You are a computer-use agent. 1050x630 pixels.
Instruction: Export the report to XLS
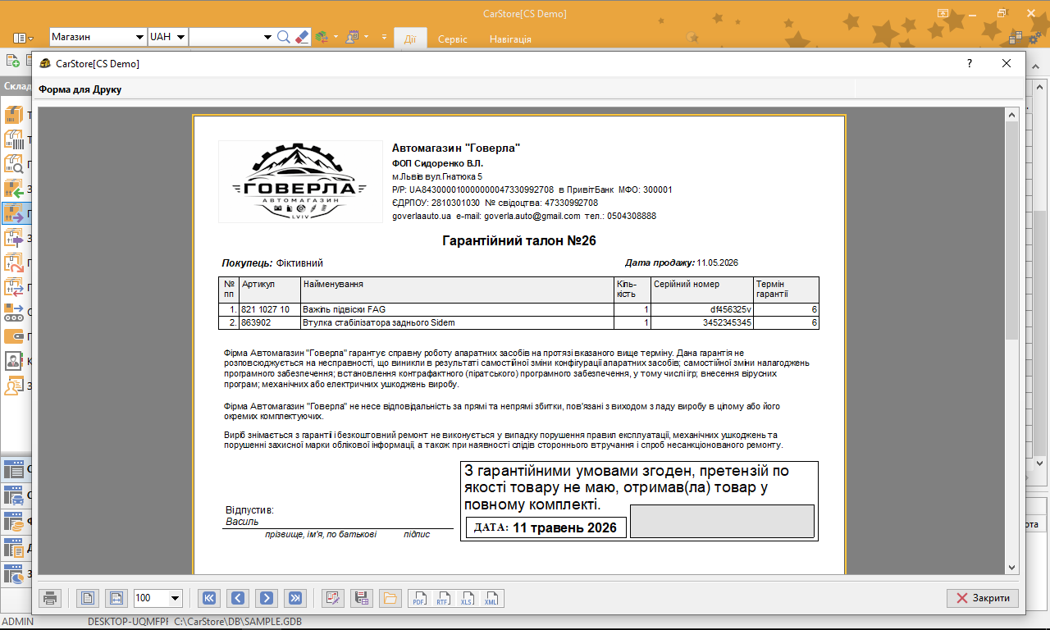point(468,598)
